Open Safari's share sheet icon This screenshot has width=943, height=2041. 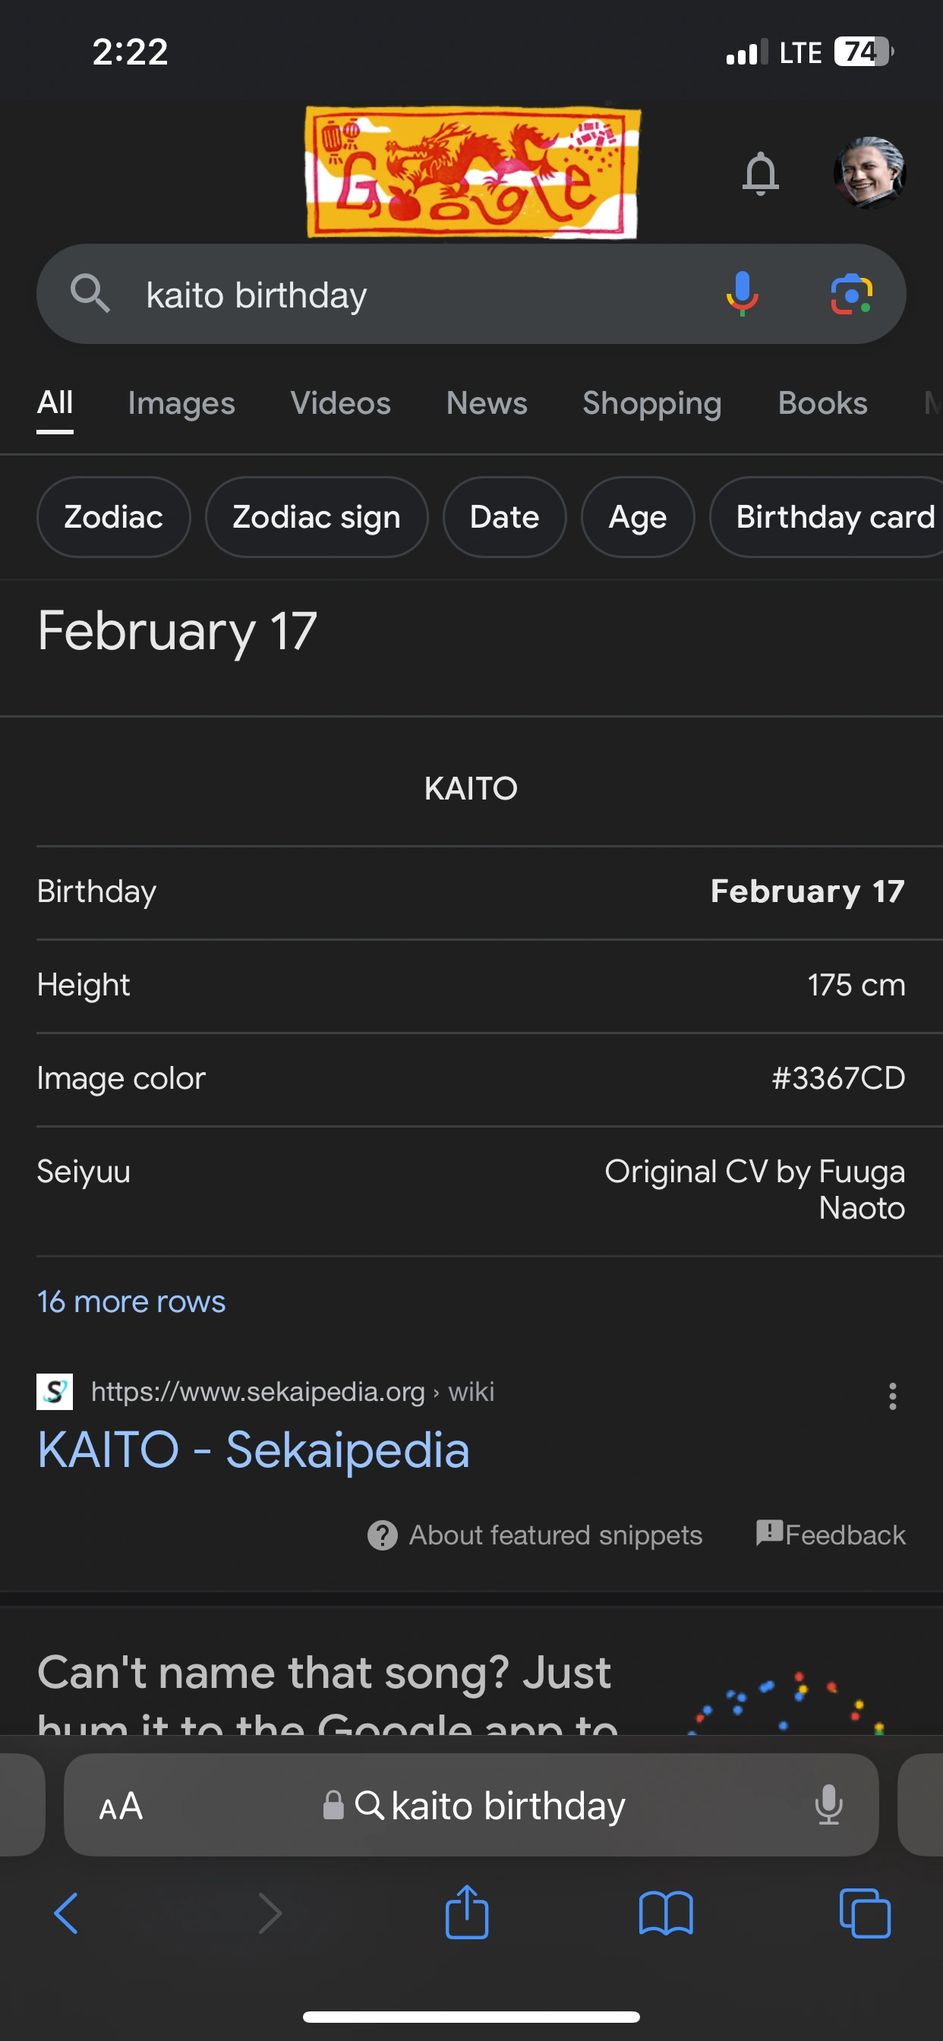(x=467, y=1913)
